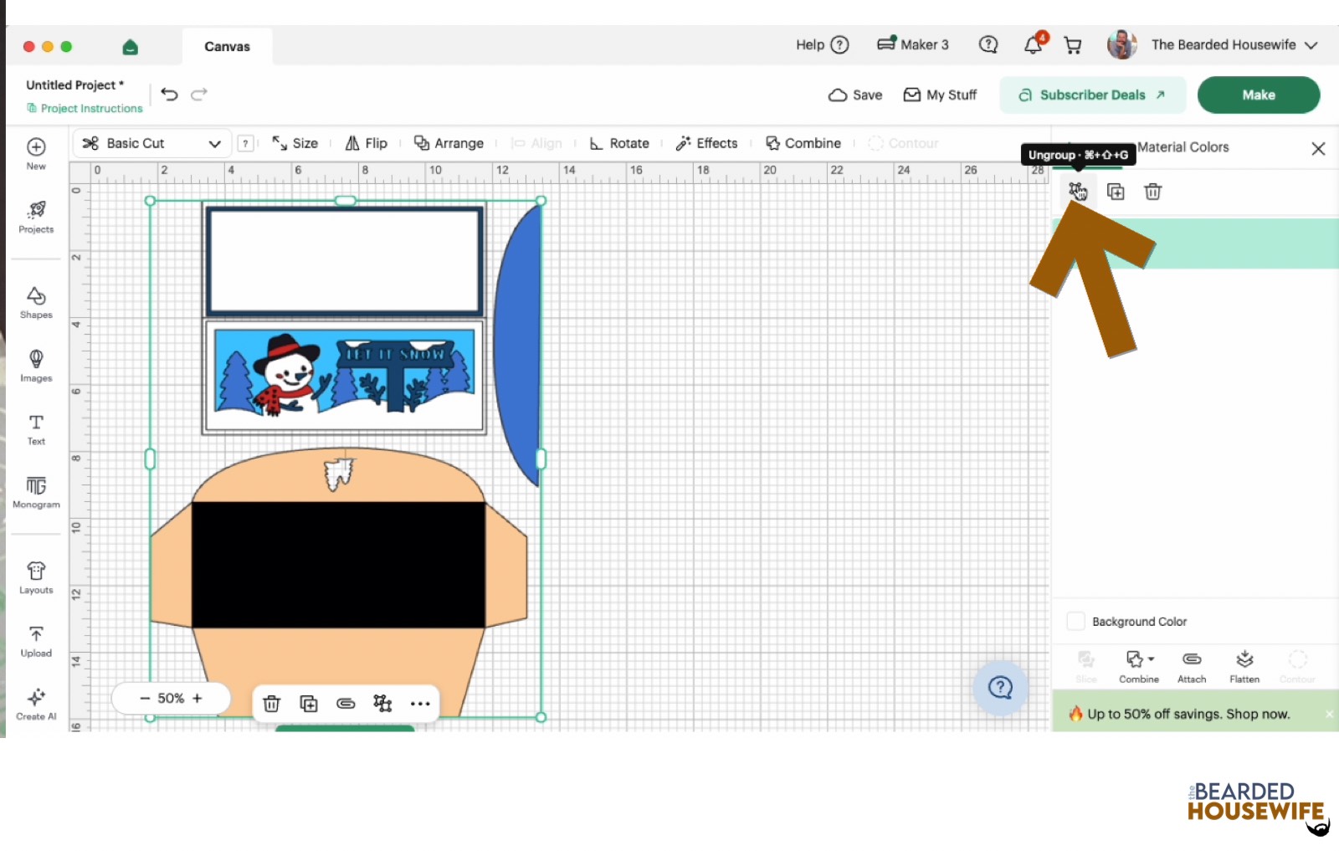Open Combine dropdown in layers panel

1139,667
